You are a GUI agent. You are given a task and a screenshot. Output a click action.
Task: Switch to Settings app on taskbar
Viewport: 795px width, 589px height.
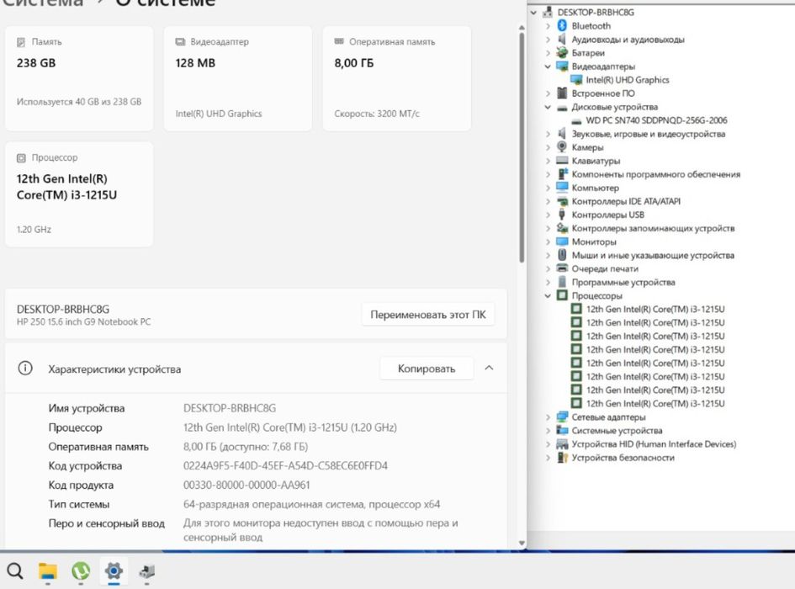coord(114,570)
